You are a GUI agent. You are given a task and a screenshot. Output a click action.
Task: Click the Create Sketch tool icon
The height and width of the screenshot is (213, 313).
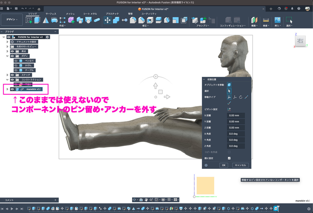tap(29, 20)
